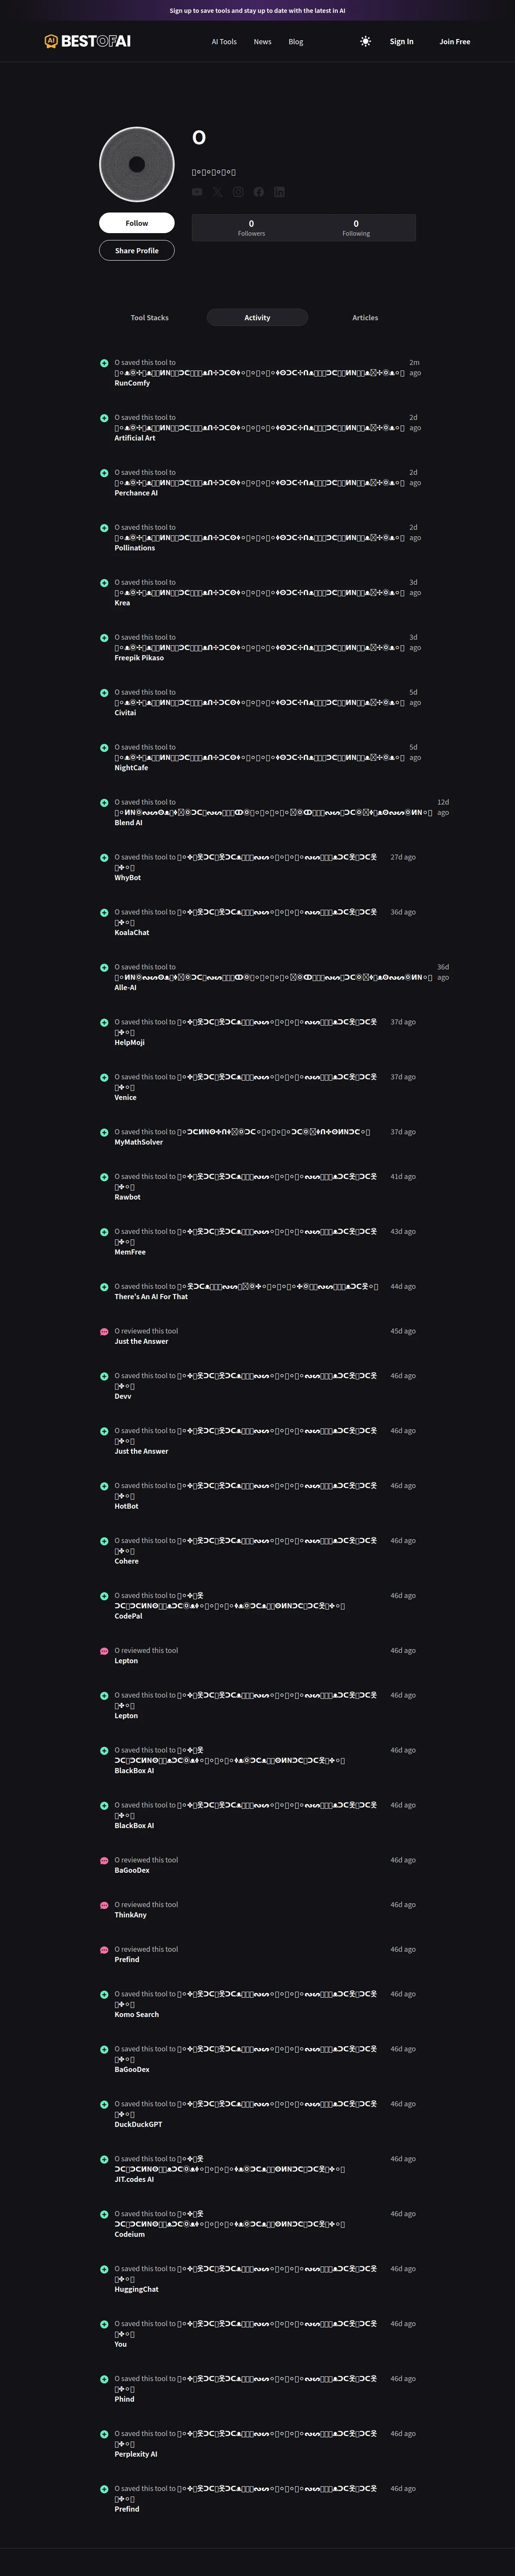Open the LinkedIn profile icon
Screen dimensions: 515x2576
[x=279, y=192]
